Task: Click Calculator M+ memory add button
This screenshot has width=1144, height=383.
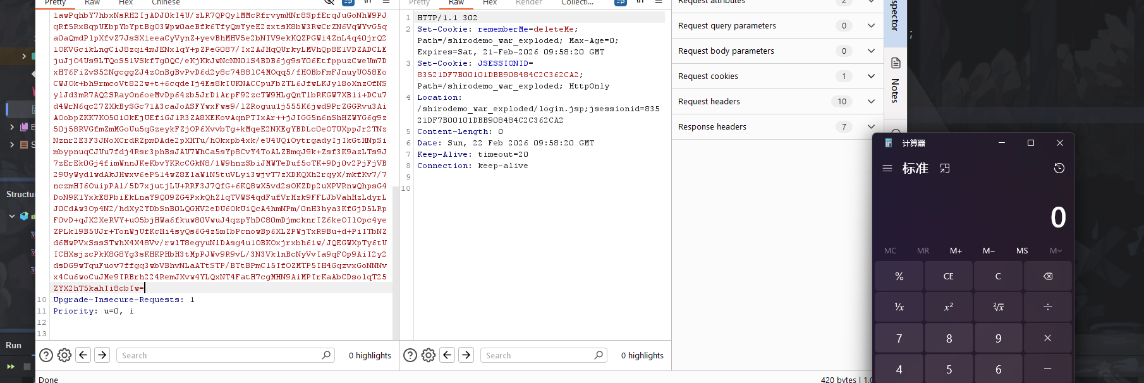Action: 956,251
